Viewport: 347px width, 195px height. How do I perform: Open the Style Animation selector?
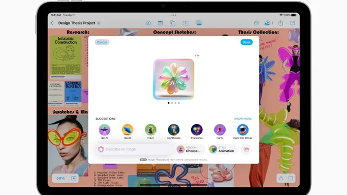pos(223,149)
